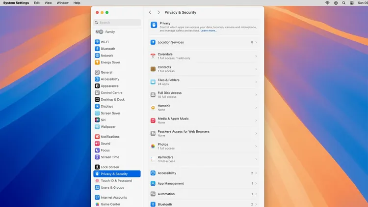Open the Window menu

[x=63, y=3]
